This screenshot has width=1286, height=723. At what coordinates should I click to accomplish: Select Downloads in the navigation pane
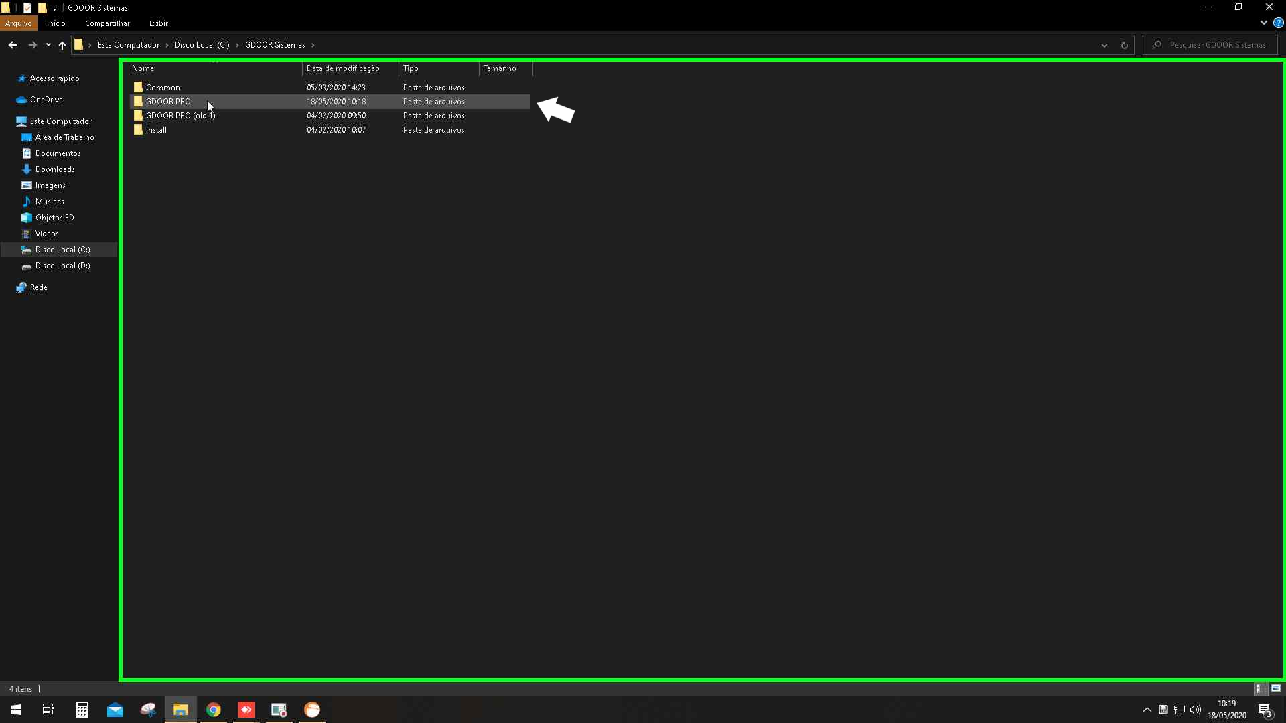coord(55,169)
